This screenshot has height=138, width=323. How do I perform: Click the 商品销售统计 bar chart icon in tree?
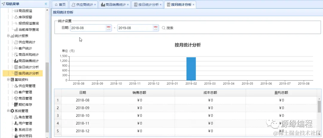tap(16, 61)
